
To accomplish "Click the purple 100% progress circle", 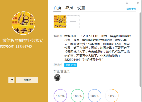I will (60, 96).
